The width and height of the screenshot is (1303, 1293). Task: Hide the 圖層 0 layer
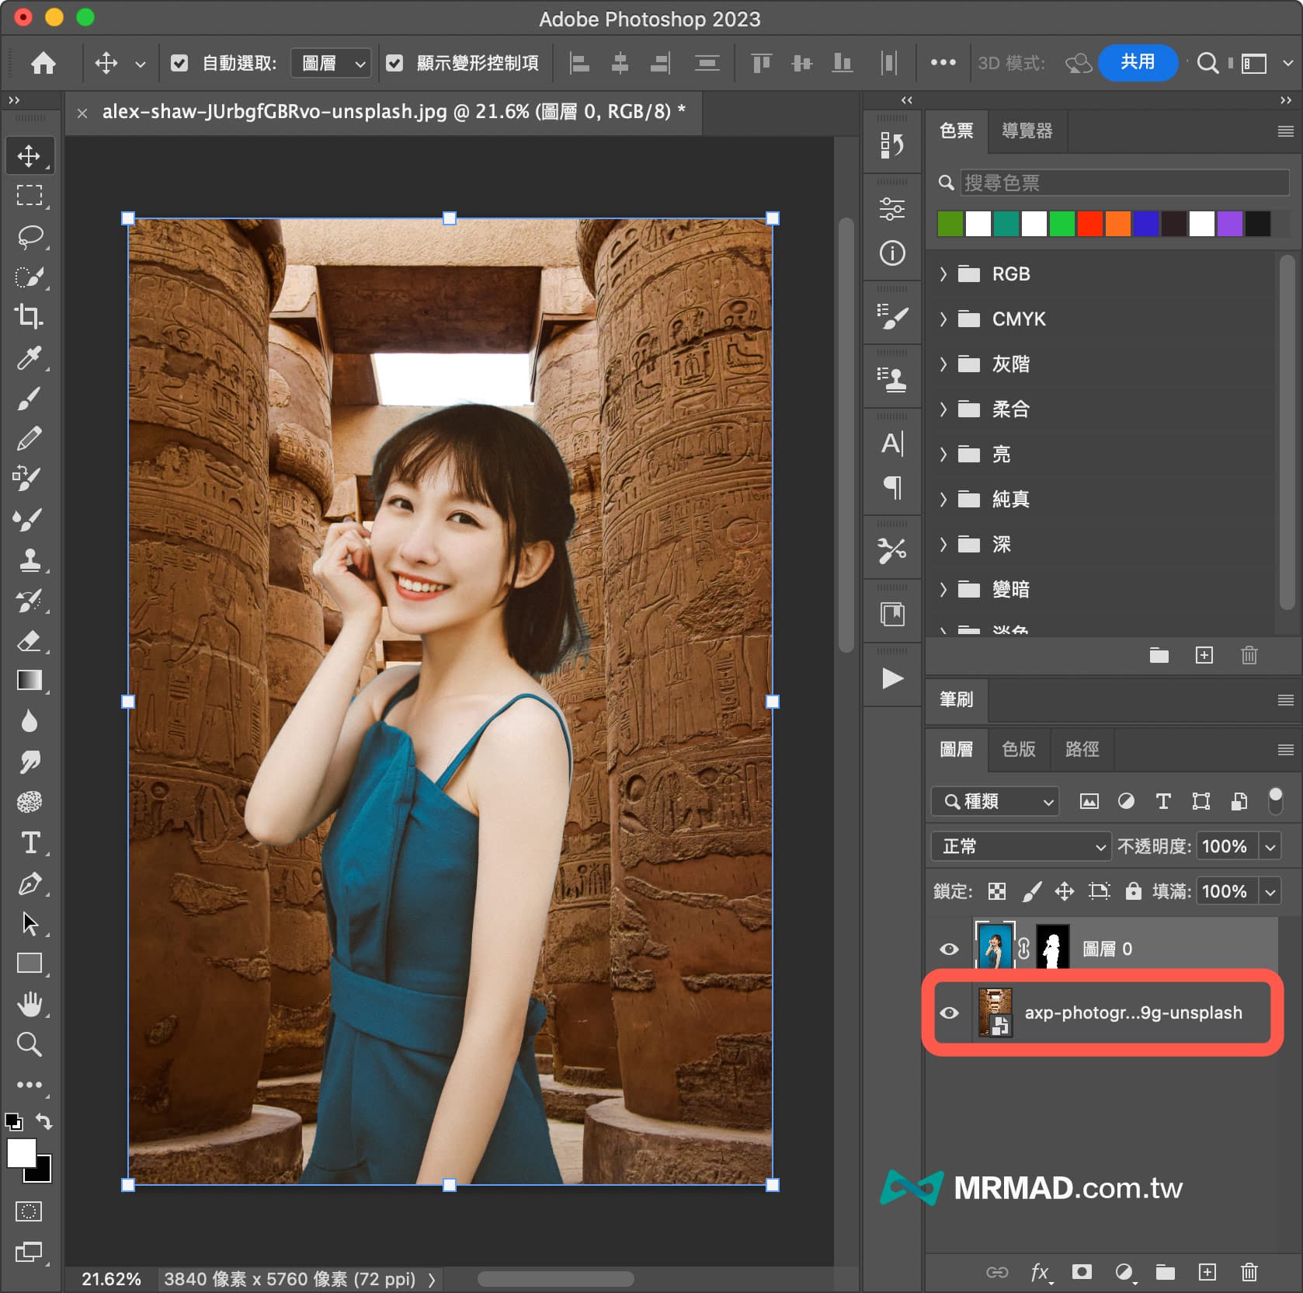(949, 949)
